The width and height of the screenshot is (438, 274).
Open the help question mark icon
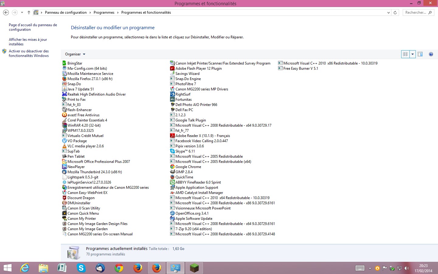431,54
